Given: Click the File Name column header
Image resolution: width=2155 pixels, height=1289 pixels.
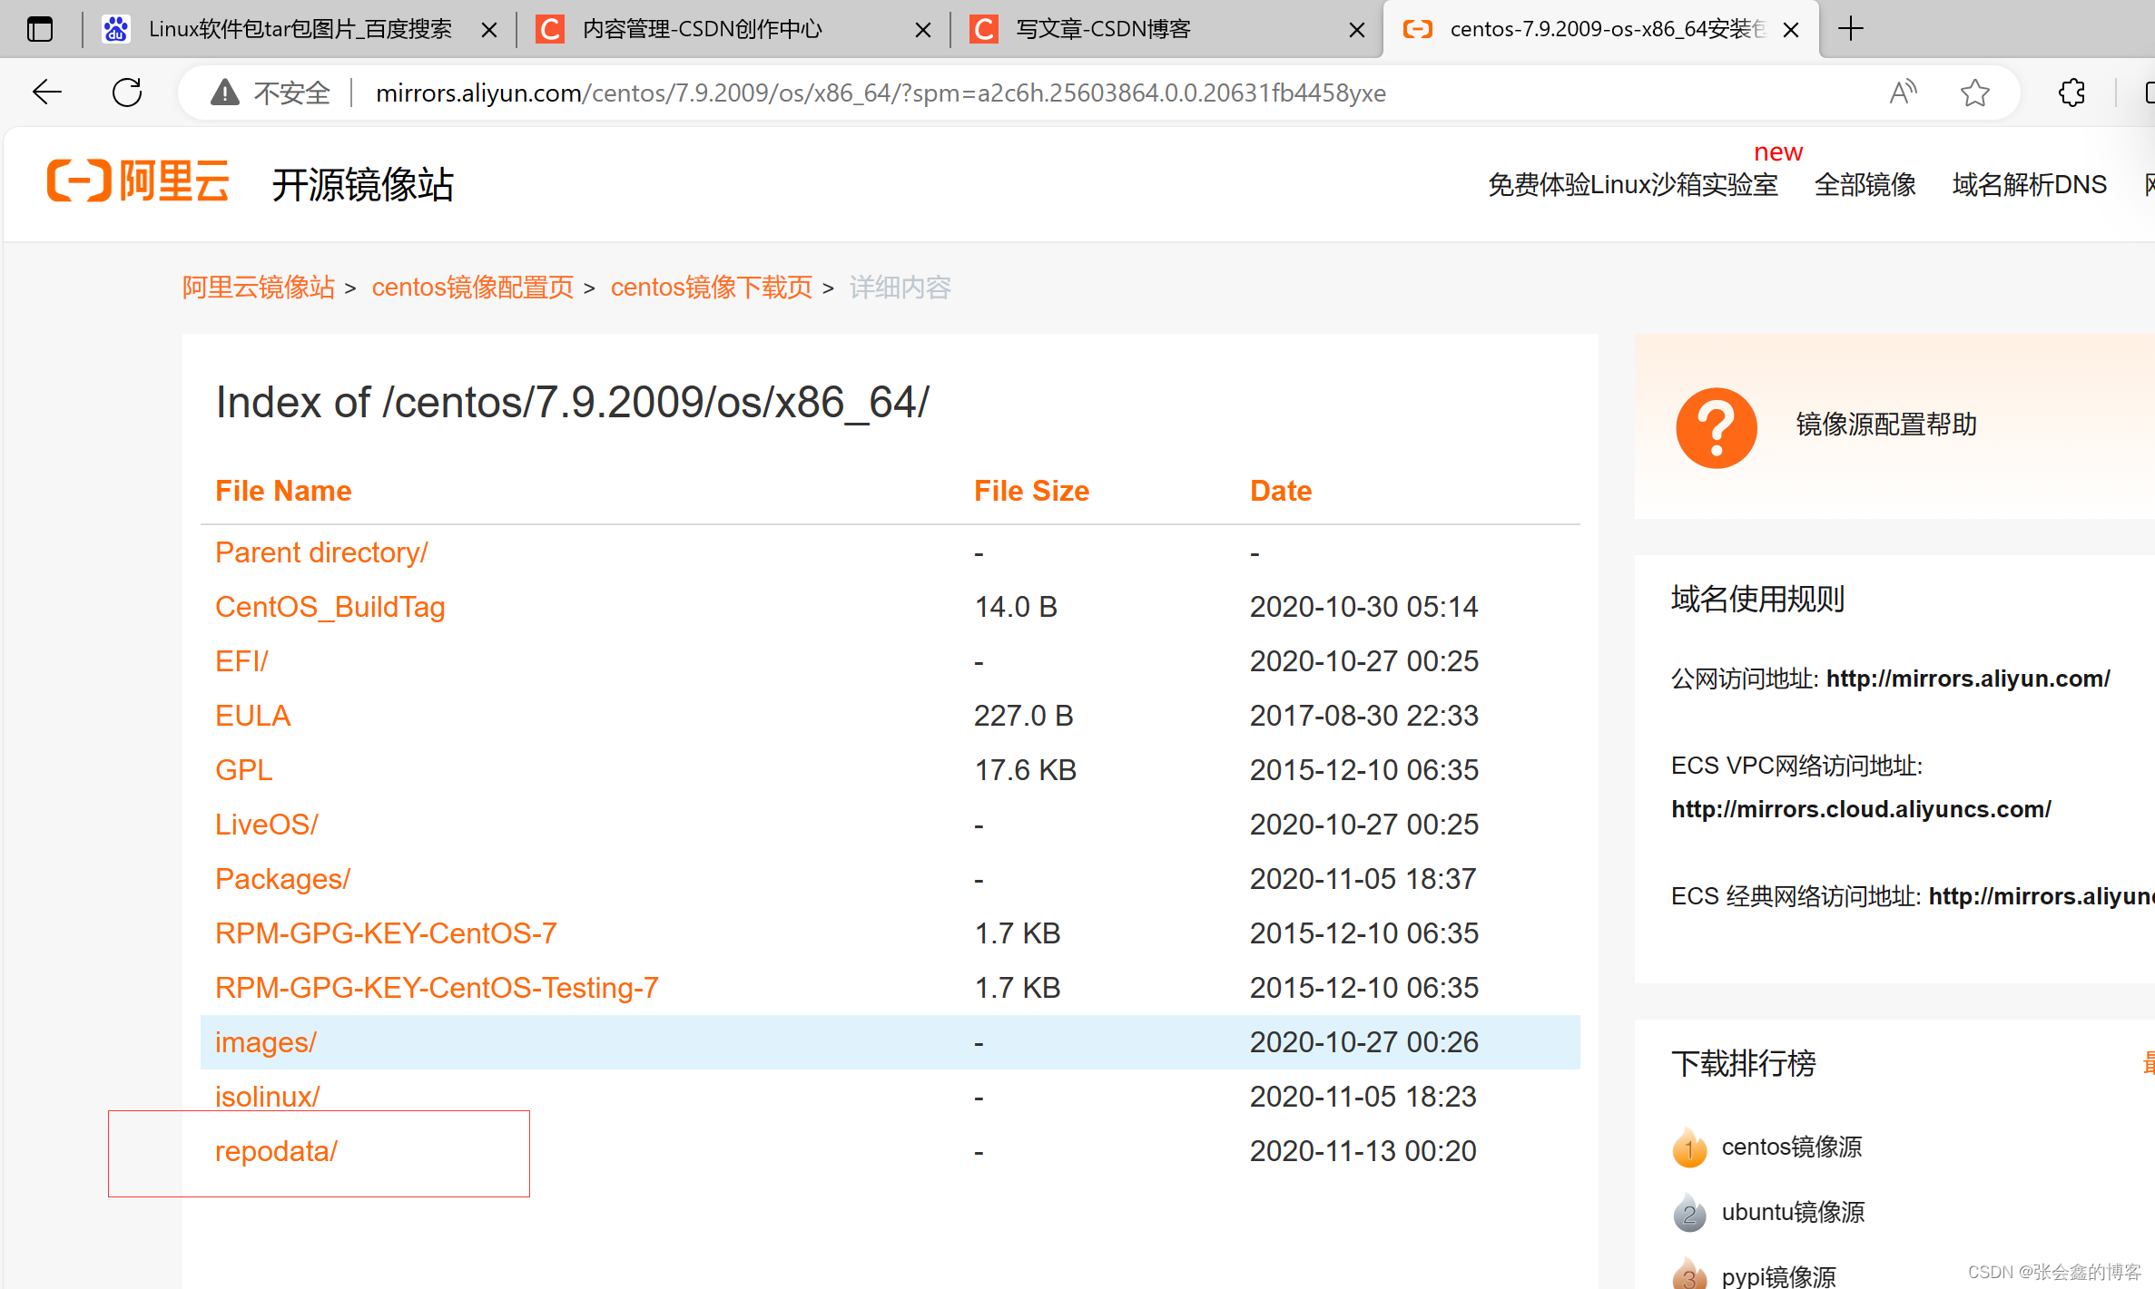Looking at the screenshot, I should (x=283, y=491).
